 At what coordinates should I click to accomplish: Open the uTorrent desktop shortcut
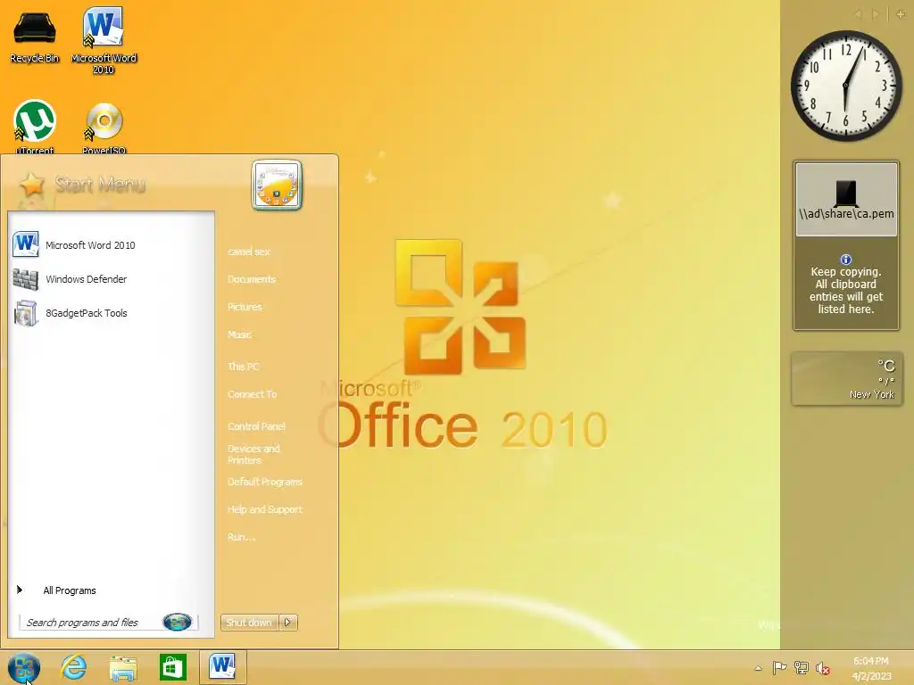[35, 127]
